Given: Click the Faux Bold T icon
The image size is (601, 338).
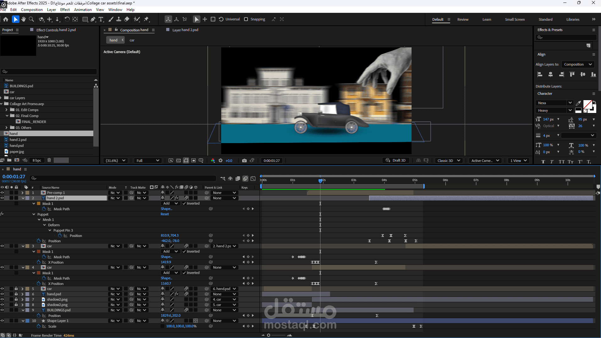Looking at the screenshot, I should (543, 162).
